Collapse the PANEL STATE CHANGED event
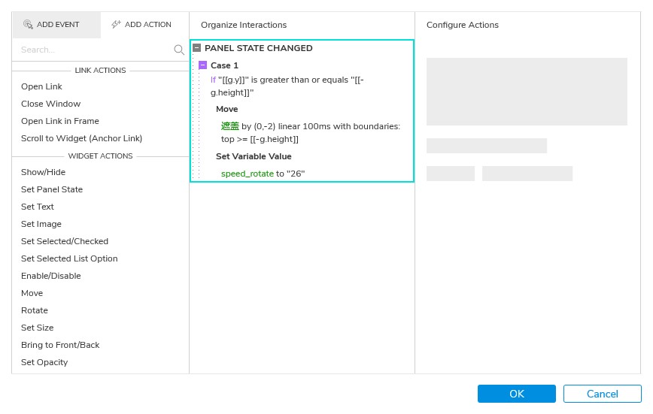Image resolution: width=653 pixels, height=414 pixels. click(x=196, y=48)
